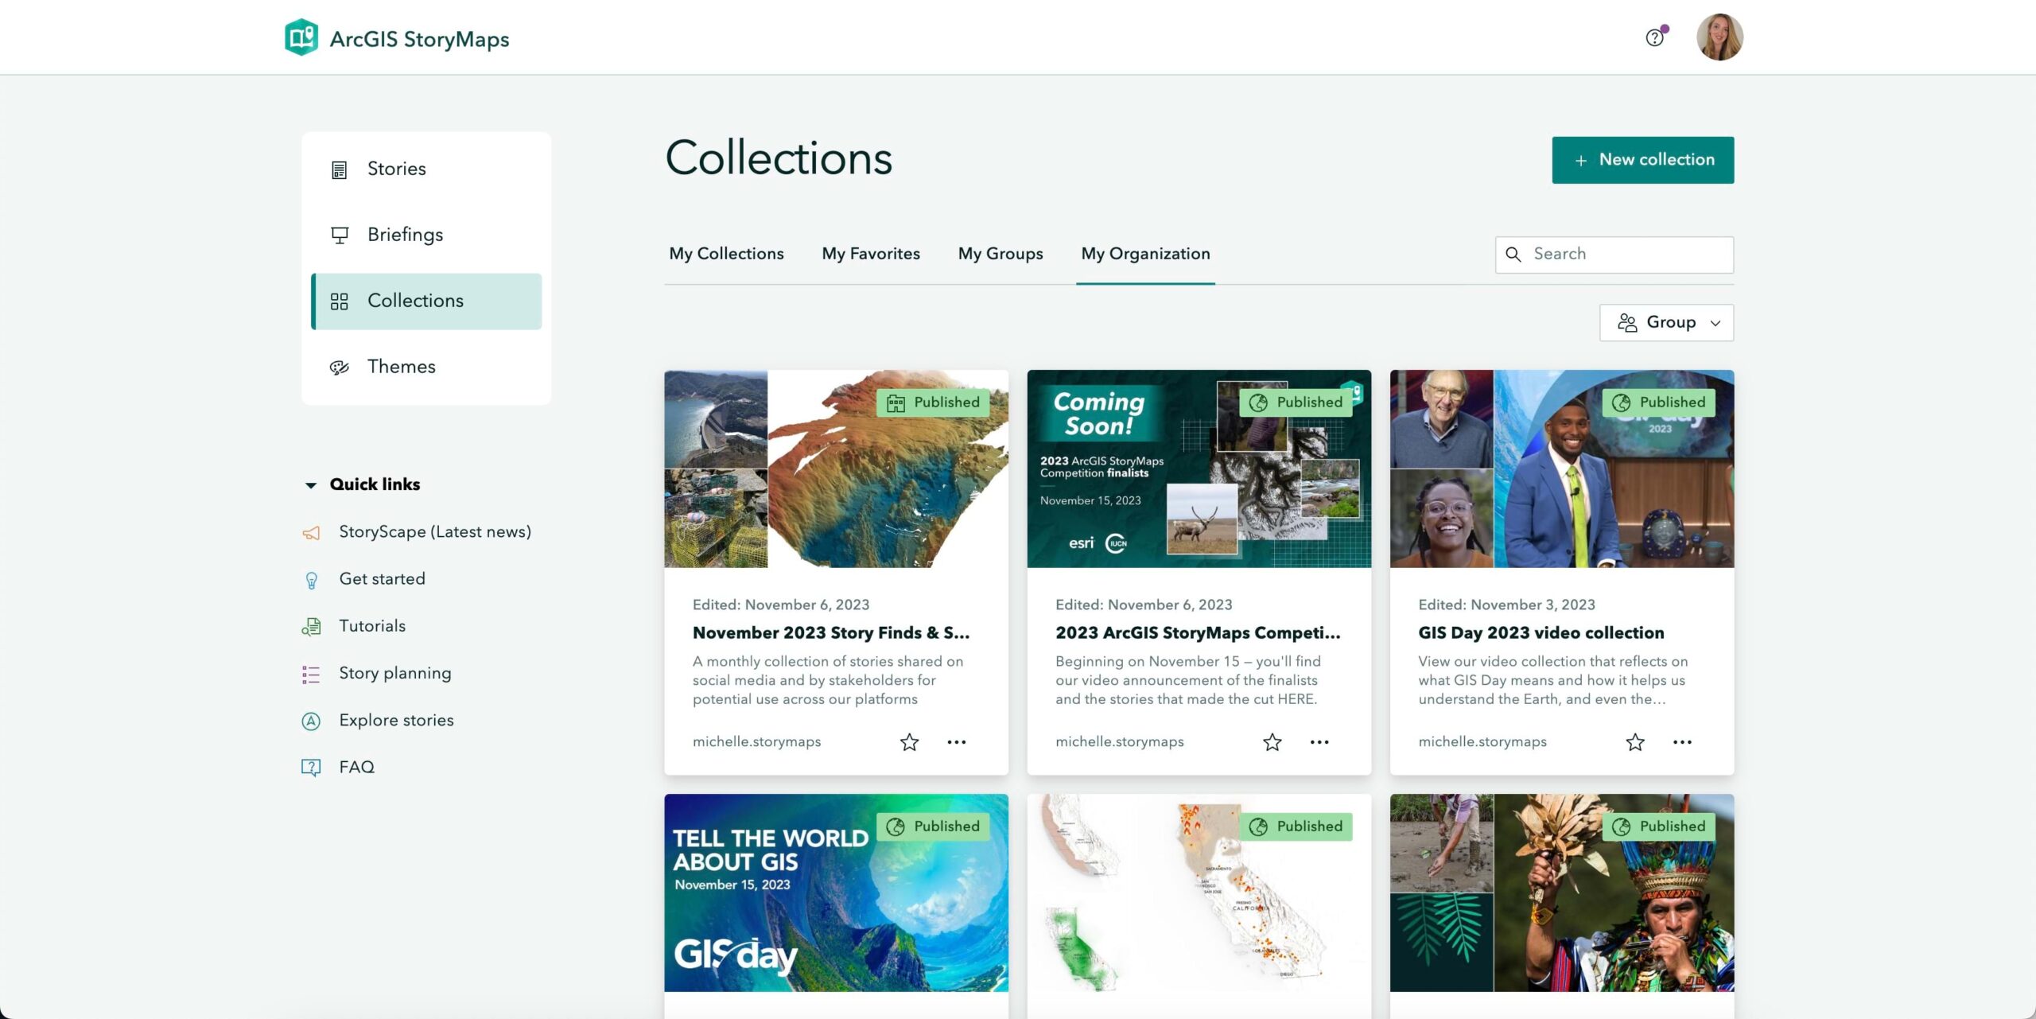
Task: Click in the Search collections field
Action: [1614, 255]
